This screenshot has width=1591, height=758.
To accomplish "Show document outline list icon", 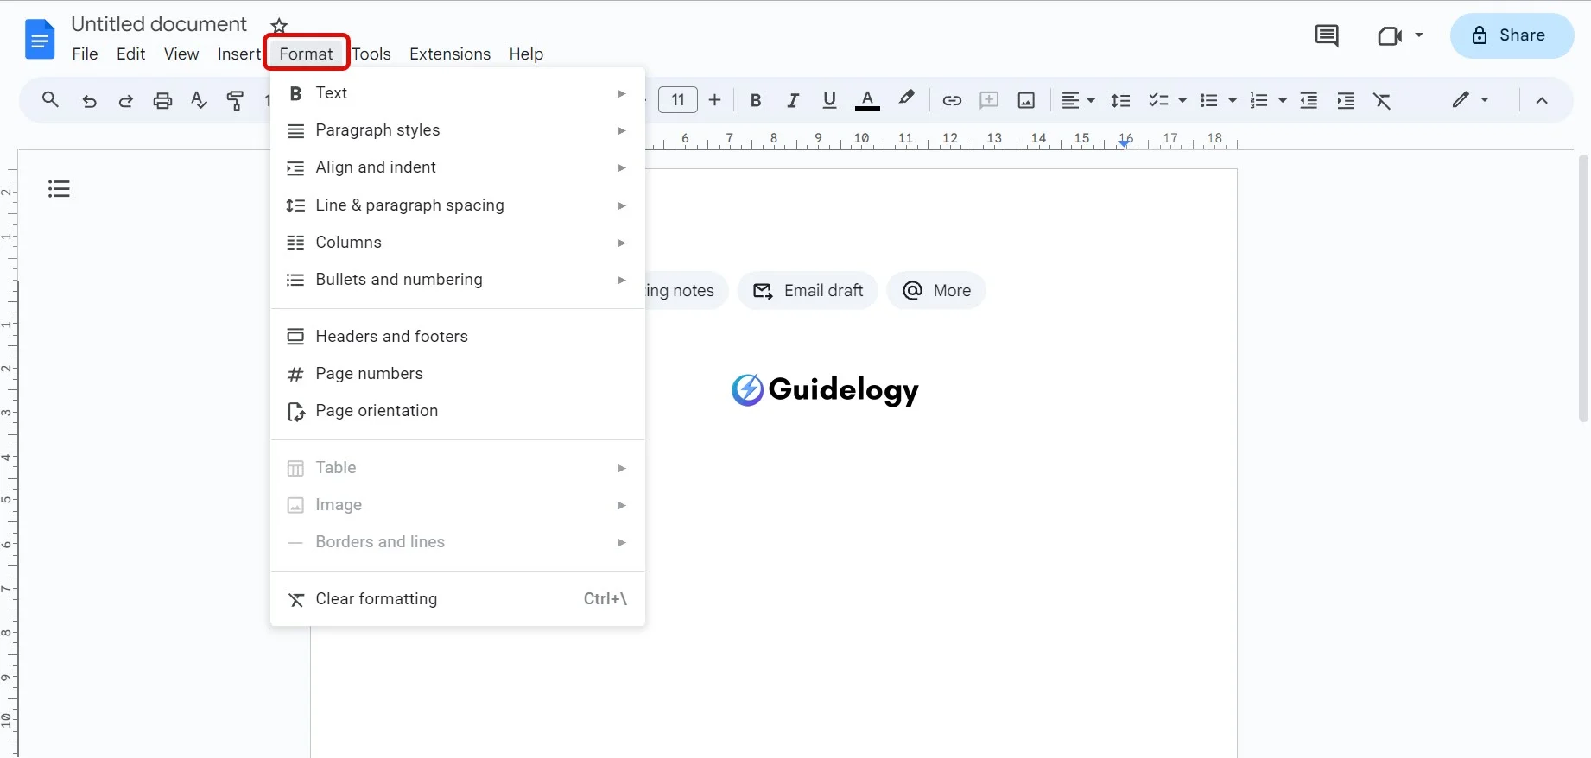I will (59, 188).
